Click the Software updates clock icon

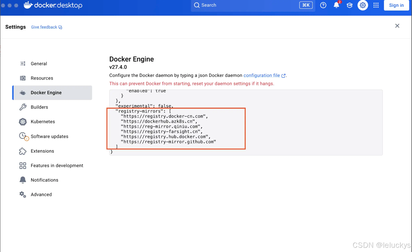pos(24,136)
